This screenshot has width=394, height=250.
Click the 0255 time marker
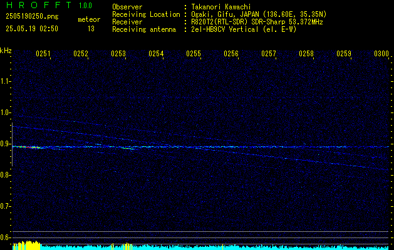pyautogui.click(x=194, y=54)
